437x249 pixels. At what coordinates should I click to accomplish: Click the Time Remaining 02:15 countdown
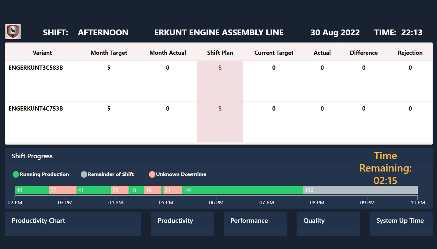[x=385, y=168]
